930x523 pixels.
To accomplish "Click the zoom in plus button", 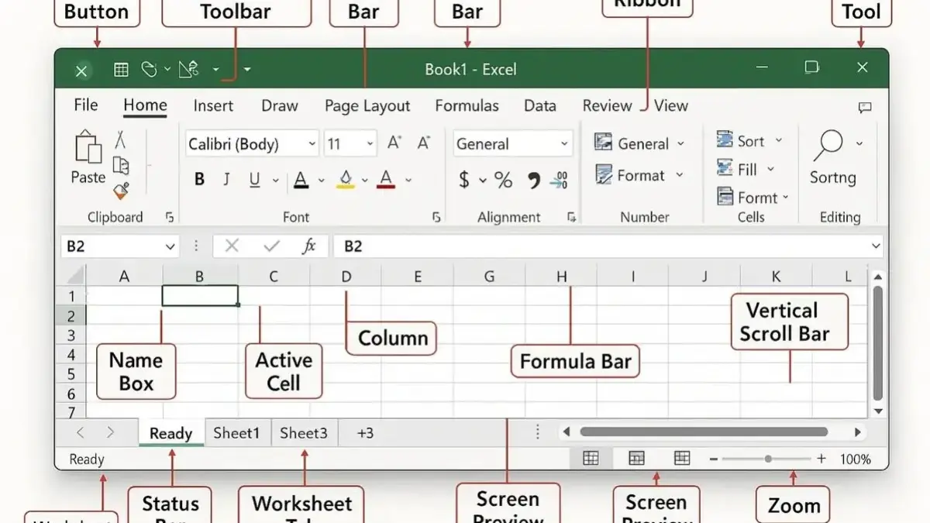I will (x=821, y=459).
